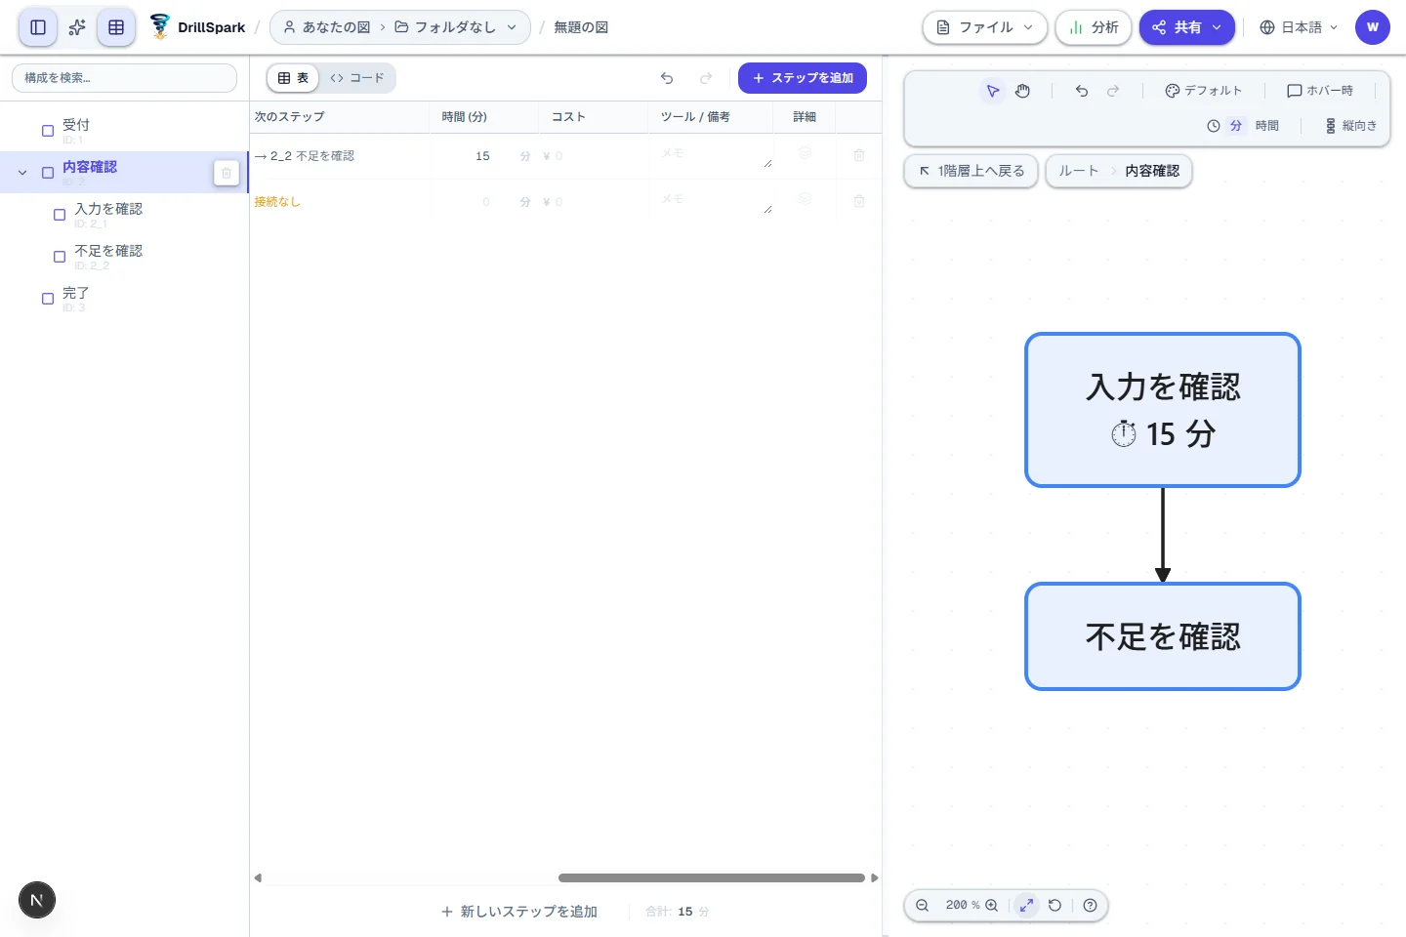Check the 入力を確認 checkbox
The width and height of the screenshot is (1406, 937).
tap(60, 215)
